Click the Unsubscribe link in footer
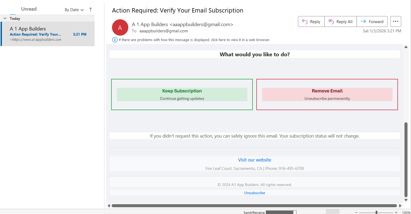411x214 pixels. tap(254, 193)
